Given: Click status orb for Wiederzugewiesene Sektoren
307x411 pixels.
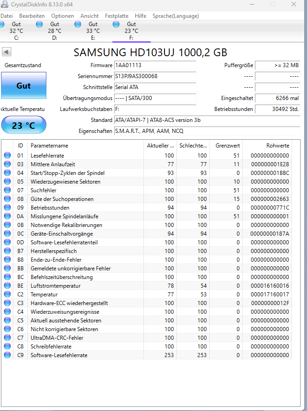Looking at the screenshot, I should click(x=7, y=181).
